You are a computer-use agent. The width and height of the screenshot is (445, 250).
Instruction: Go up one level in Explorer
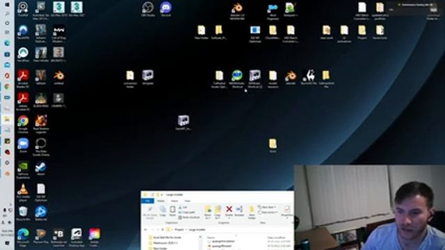tap(163, 230)
